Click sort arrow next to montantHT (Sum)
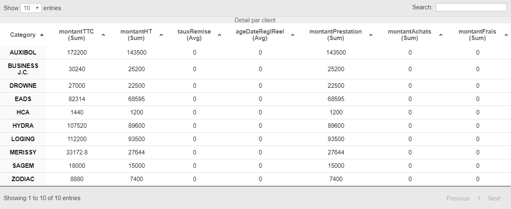The height and width of the screenshot is (209, 511). (161, 35)
